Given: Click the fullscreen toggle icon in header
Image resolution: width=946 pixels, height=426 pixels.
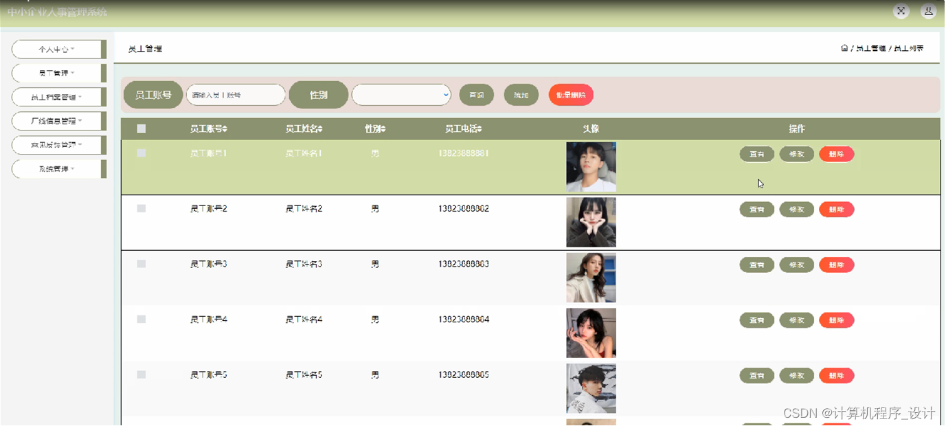Looking at the screenshot, I should 901,11.
